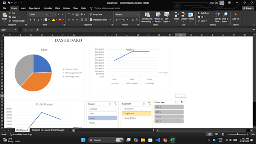Expand Font Color dropdown arrow
This screenshot has width=256, height=144.
tap(63, 20)
